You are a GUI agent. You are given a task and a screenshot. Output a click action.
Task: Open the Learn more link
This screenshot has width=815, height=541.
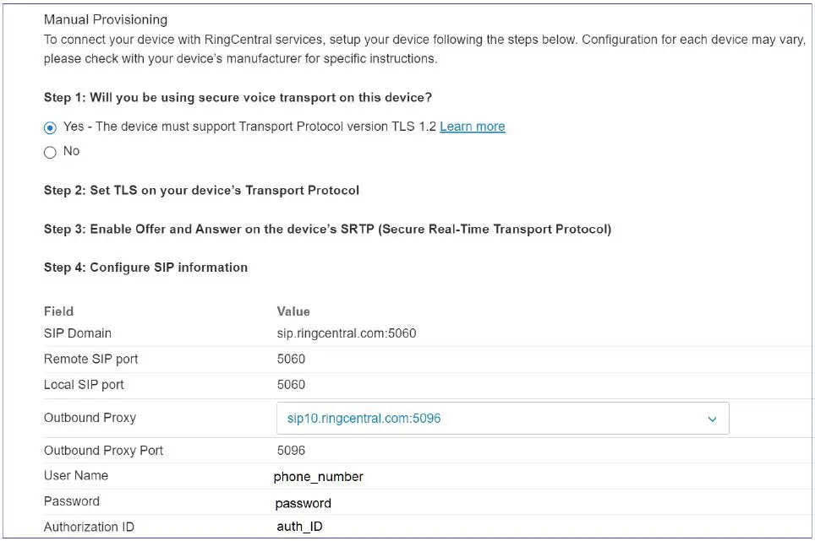[x=472, y=127]
